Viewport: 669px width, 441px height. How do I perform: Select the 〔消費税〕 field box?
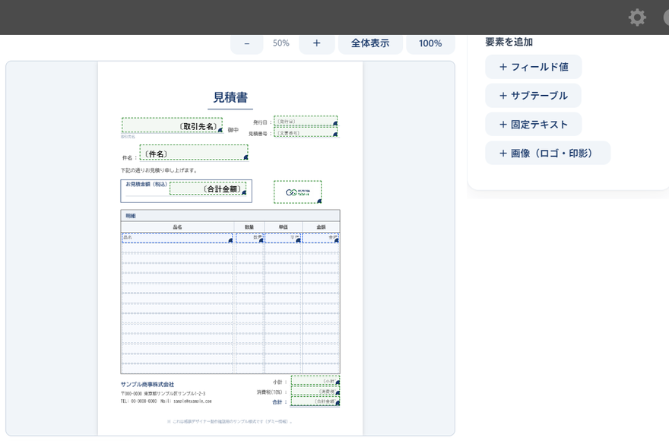315,391
